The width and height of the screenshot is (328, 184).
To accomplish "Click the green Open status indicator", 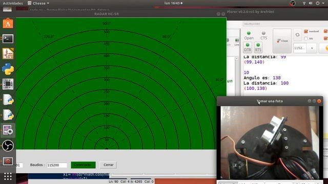I will 249,33.
